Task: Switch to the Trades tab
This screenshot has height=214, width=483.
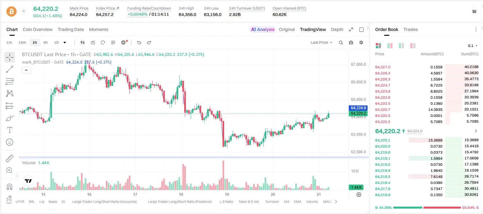Action: point(411,29)
